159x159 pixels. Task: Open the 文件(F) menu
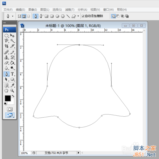point(8,10)
